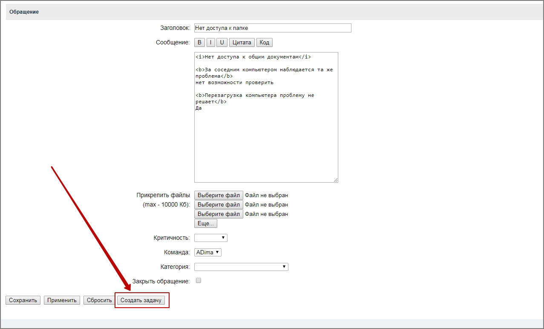The height and width of the screenshot is (329, 544).
Task: Click the second Выберите файл button
Action: [219, 205]
